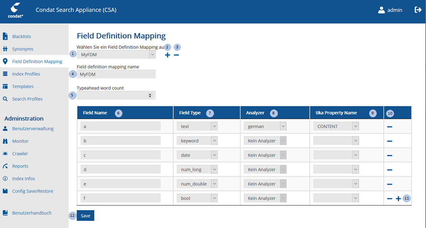Click the Benutzerverwaltung user icon
This screenshot has height=228, width=426.
click(5, 129)
